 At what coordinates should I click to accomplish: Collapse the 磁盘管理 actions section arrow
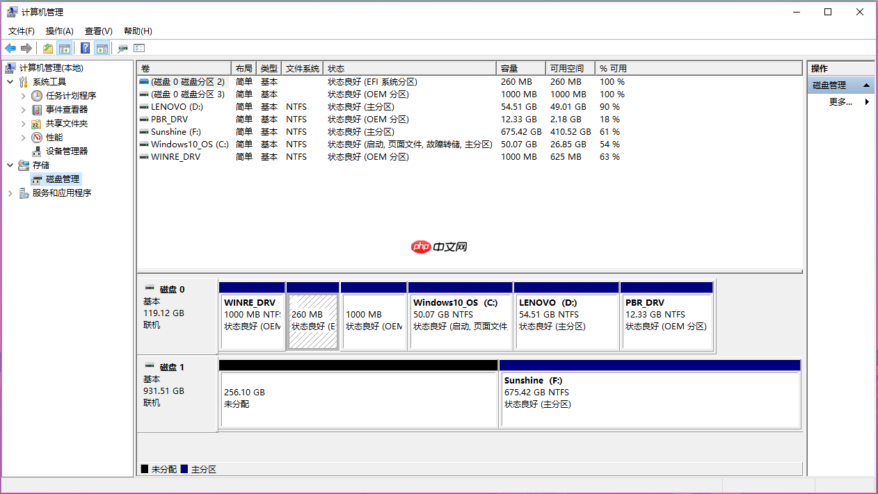tap(866, 85)
